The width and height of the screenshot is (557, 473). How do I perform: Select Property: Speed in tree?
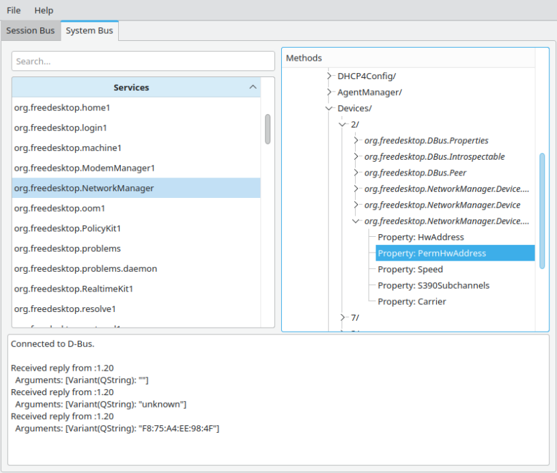pos(410,269)
